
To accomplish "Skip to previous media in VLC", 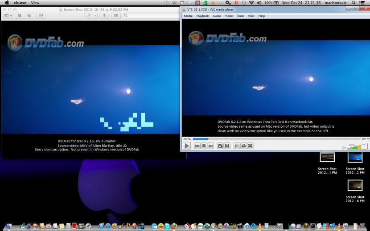I will click(x=197, y=146).
